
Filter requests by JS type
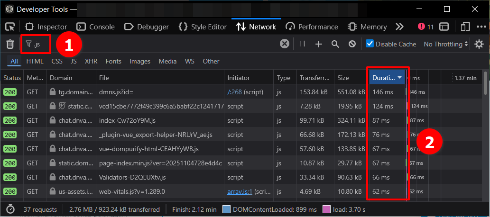(x=74, y=61)
